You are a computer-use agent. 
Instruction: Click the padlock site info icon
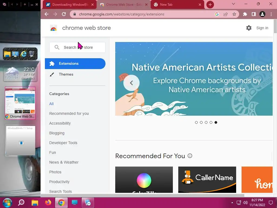(75, 14)
